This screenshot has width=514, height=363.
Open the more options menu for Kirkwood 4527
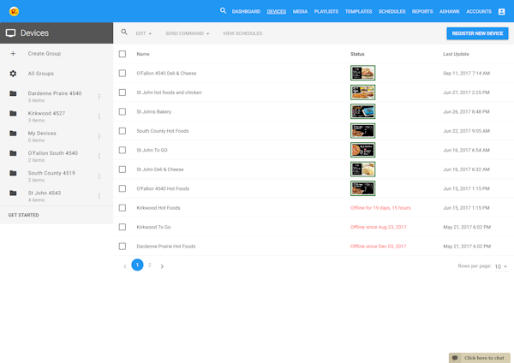click(99, 116)
